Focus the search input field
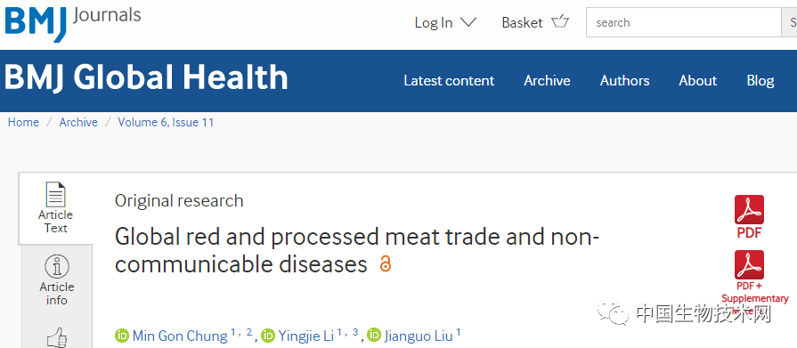The height and width of the screenshot is (348, 797). click(684, 22)
